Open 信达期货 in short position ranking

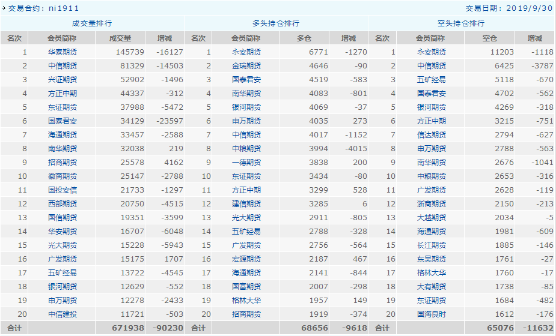pyautogui.click(x=431, y=135)
